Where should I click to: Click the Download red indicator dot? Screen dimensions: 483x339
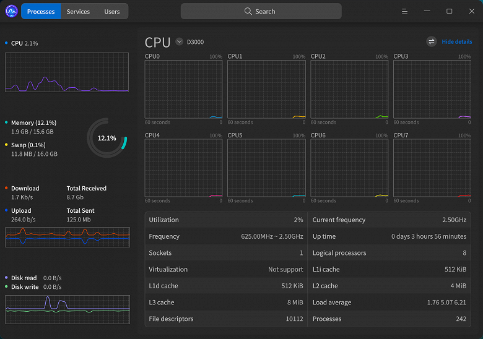[6, 188]
